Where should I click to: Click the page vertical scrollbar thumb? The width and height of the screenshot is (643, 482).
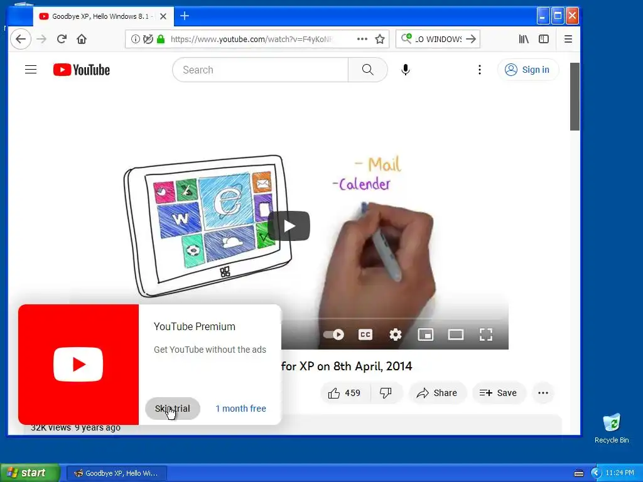pos(575,96)
